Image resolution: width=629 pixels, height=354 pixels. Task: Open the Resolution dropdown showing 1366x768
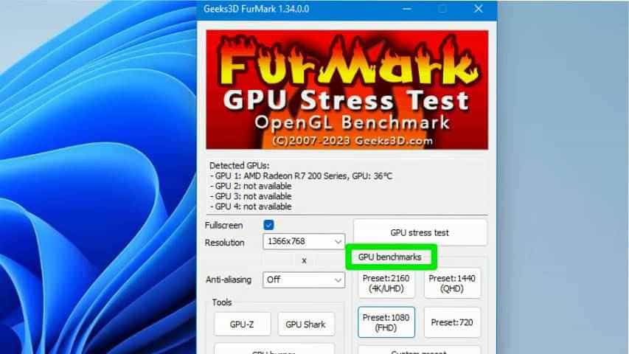coord(304,242)
